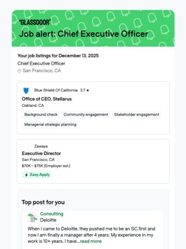Click the Deloitte company label in post
Screen dimensions: 186x249
click(48, 220)
